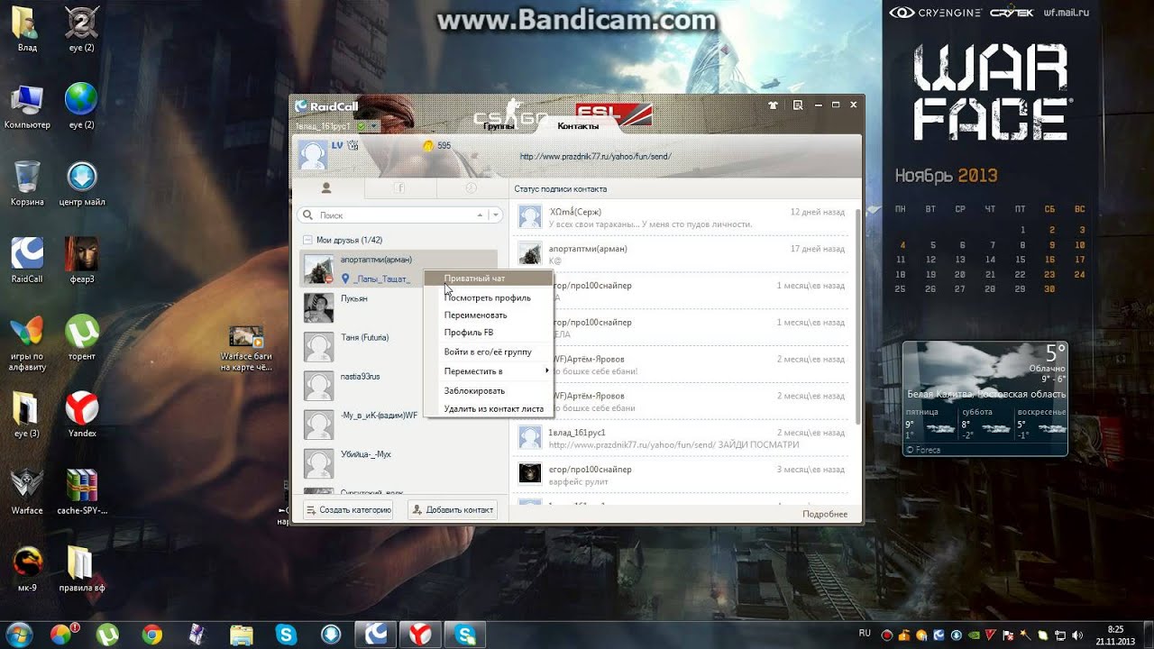Open the RaidCall skin (T-shirt) icon
This screenshot has height=649, width=1154.
pyautogui.click(x=773, y=105)
